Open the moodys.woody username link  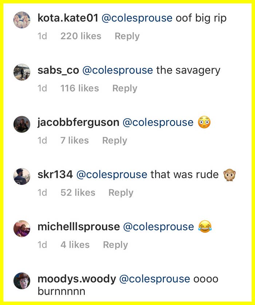(77, 279)
